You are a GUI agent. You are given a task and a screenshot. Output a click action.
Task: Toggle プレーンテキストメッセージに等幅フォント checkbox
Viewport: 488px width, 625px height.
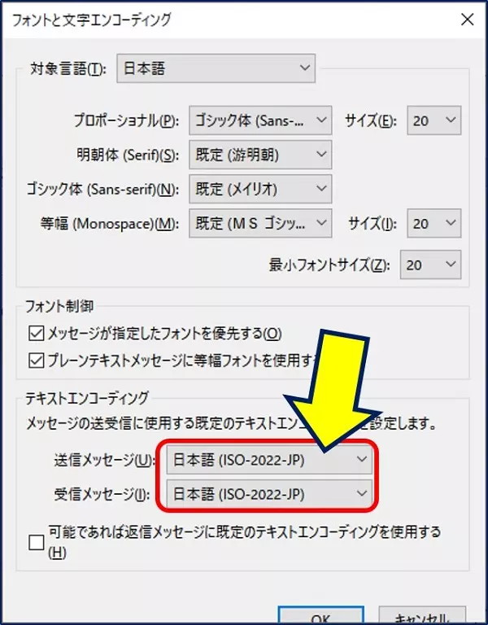37,361
